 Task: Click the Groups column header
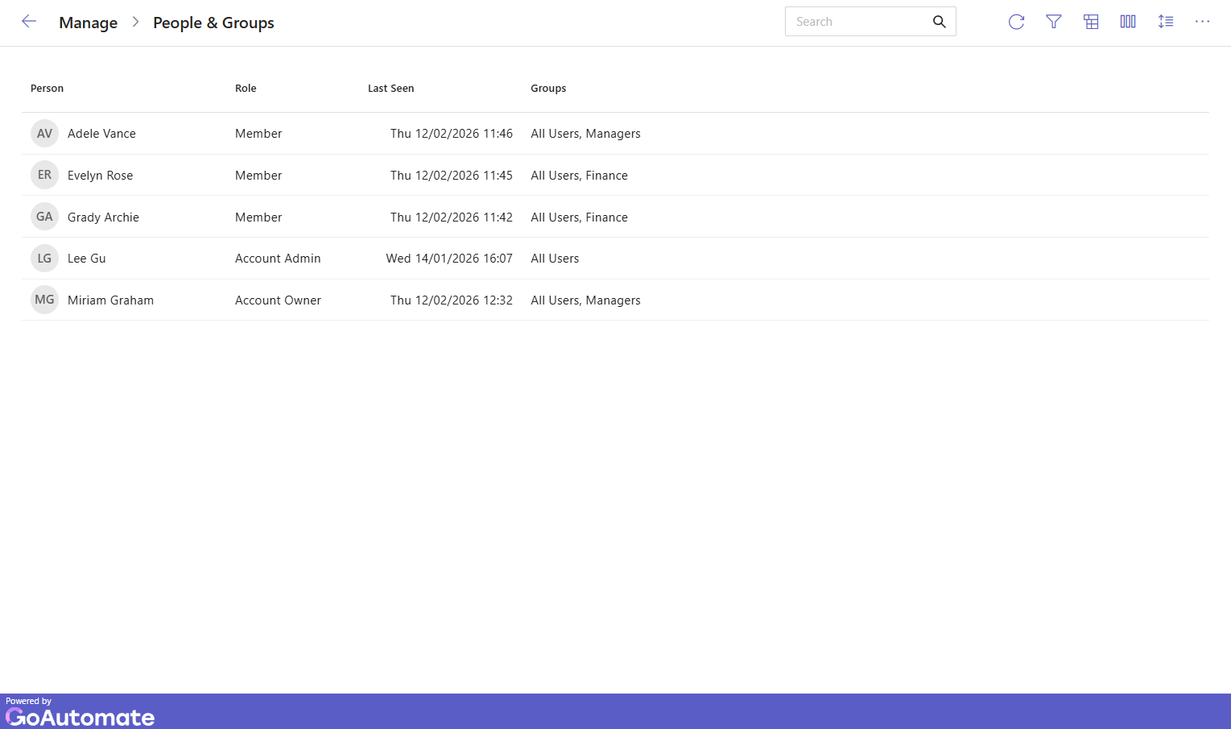[548, 89]
